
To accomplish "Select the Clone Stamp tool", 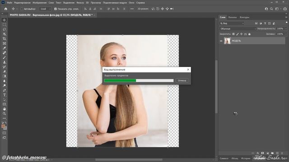I will tap(4, 62).
